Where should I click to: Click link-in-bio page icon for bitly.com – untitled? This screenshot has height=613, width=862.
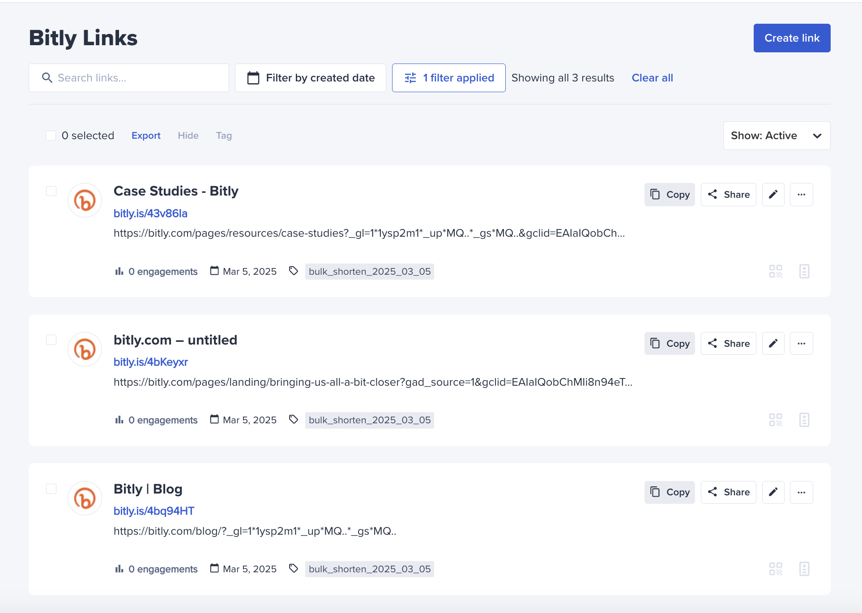(x=804, y=420)
